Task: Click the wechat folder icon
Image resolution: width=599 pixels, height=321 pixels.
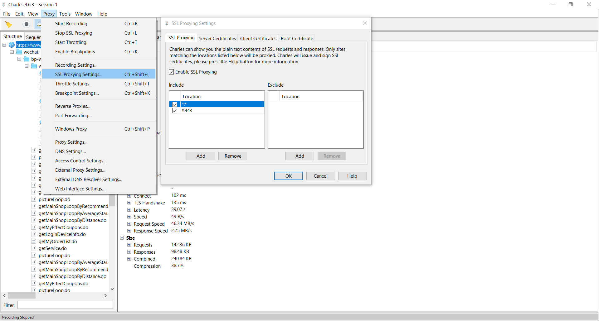Action: coord(19,52)
